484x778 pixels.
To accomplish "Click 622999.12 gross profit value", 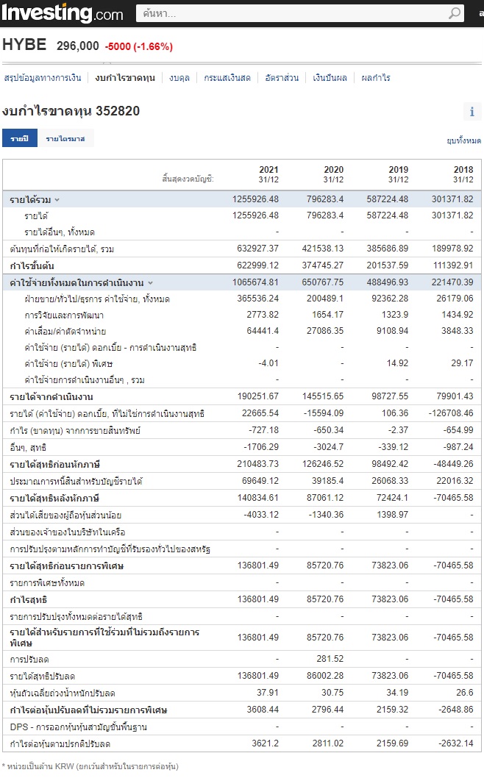I will 258,265.
